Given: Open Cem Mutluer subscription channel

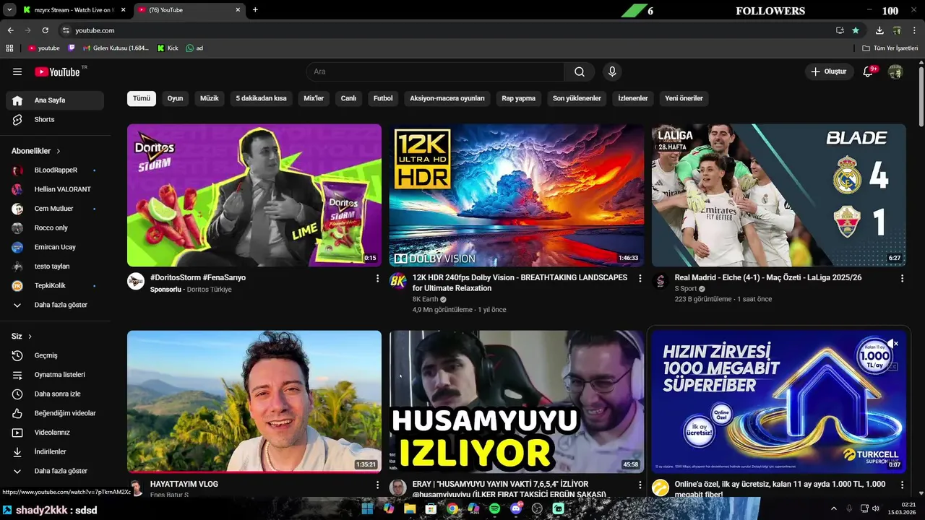Looking at the screenshot, I should coord(55,209).
